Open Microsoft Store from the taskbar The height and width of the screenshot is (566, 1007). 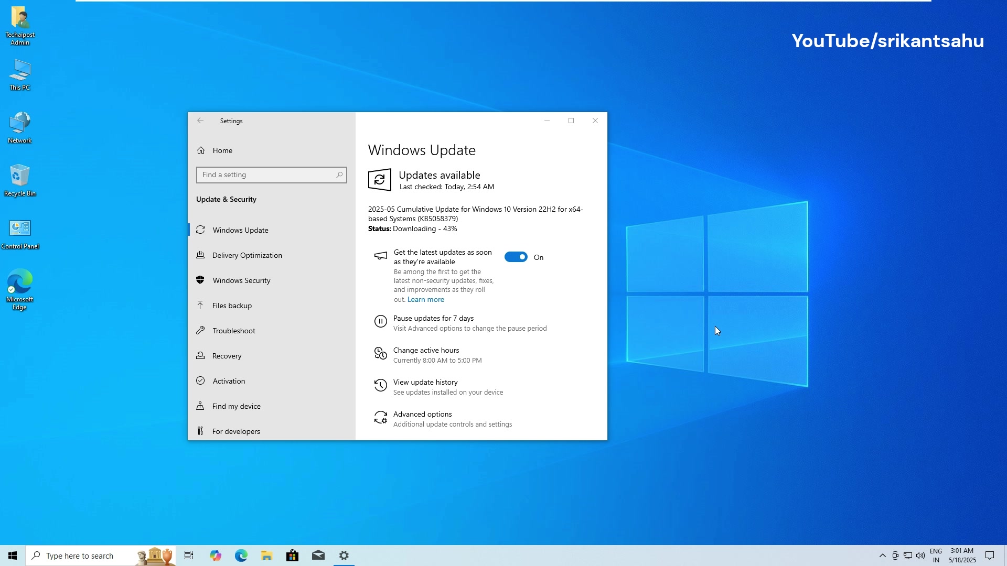pos(292,556)
